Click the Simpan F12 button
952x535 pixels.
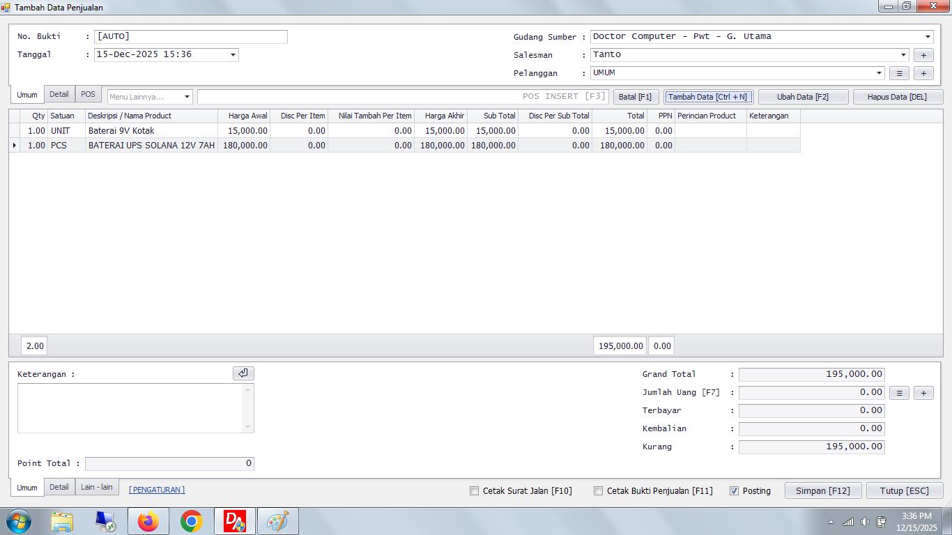(823, 490)
